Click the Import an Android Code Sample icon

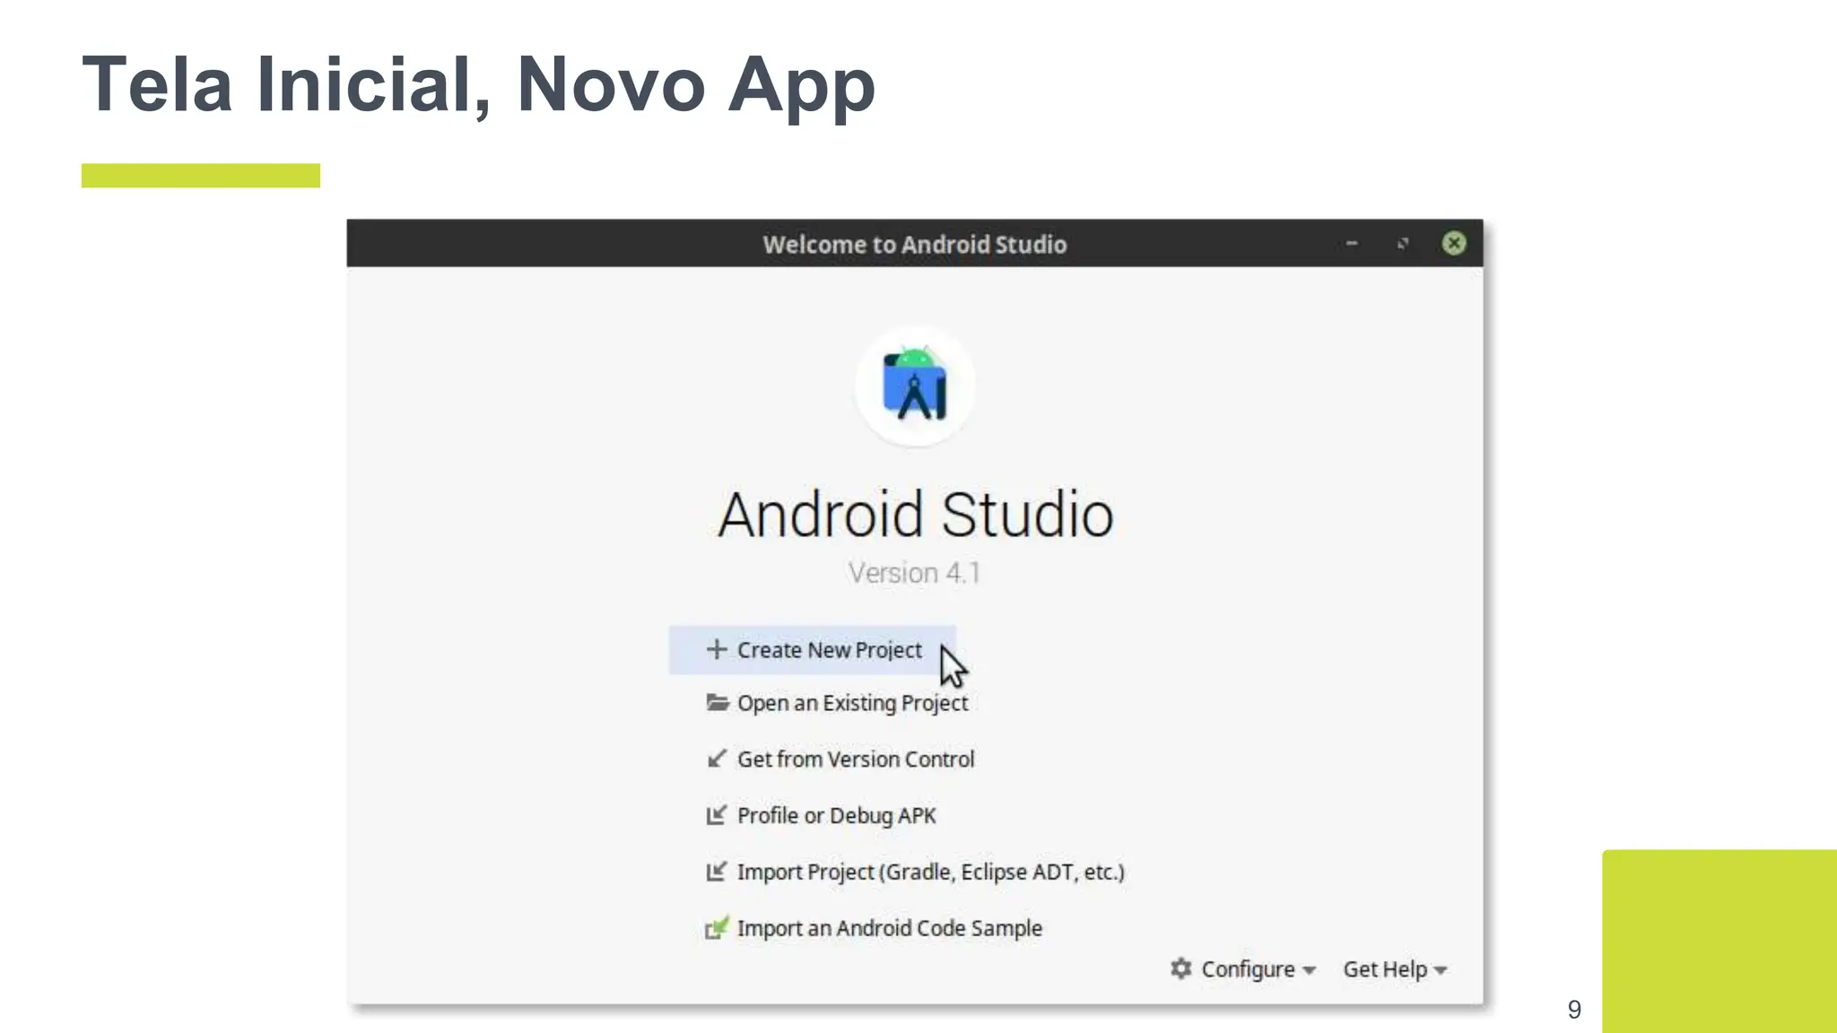pyautogui.click(x=716, y=928)
